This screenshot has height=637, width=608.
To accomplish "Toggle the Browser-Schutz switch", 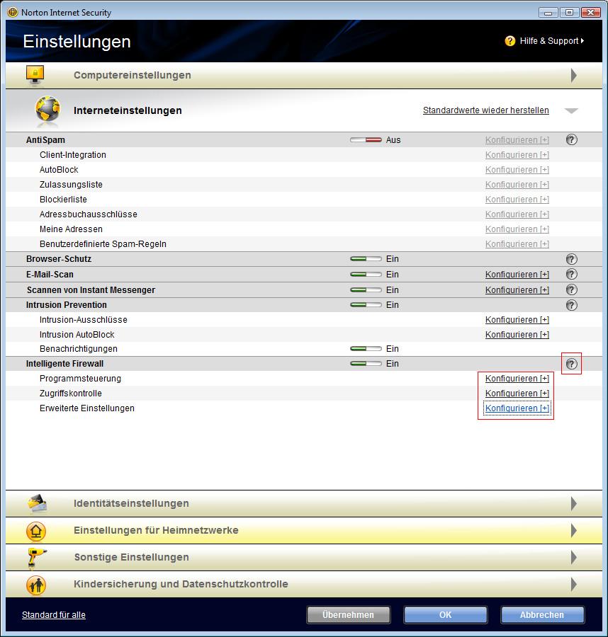I will [366, 259].
